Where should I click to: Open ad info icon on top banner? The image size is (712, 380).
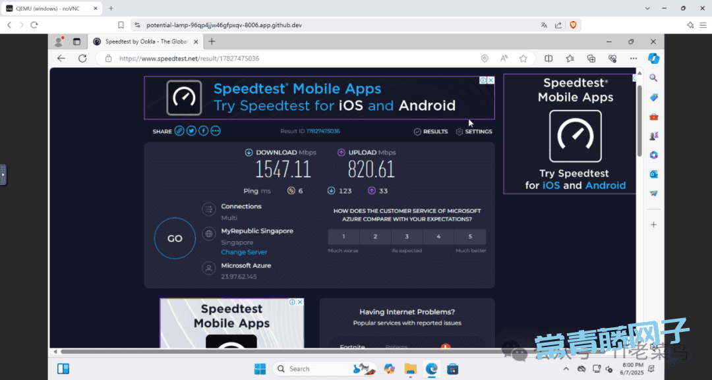484,80
